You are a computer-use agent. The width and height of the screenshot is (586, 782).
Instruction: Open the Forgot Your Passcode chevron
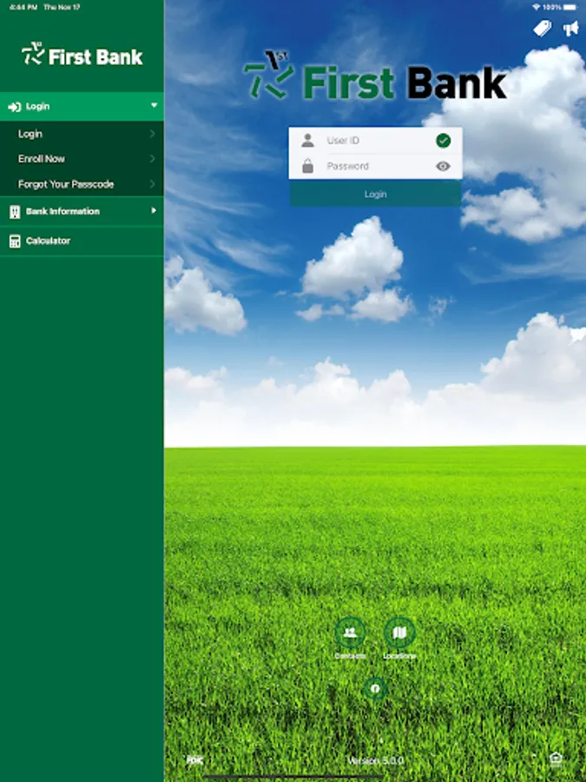tap(152, 184)
